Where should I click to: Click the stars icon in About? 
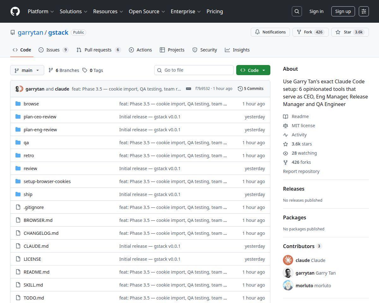pyautogui.click(x=286, y=144)
